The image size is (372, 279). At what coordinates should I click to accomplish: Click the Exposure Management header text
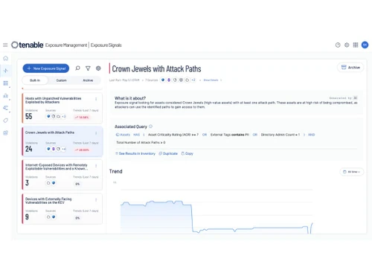coord(66,45)
